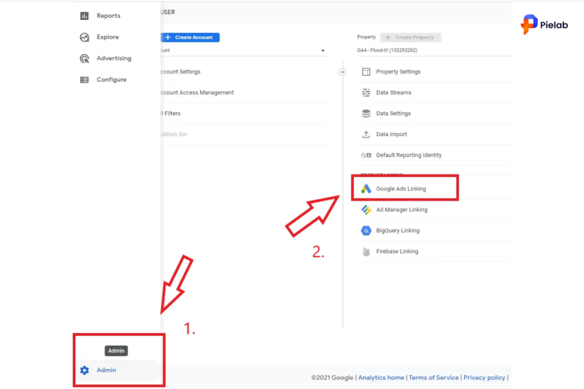Click the Google Ads logo icon
Image resolution: width=584 pixels, height=389 pixels.
point(366,189)
